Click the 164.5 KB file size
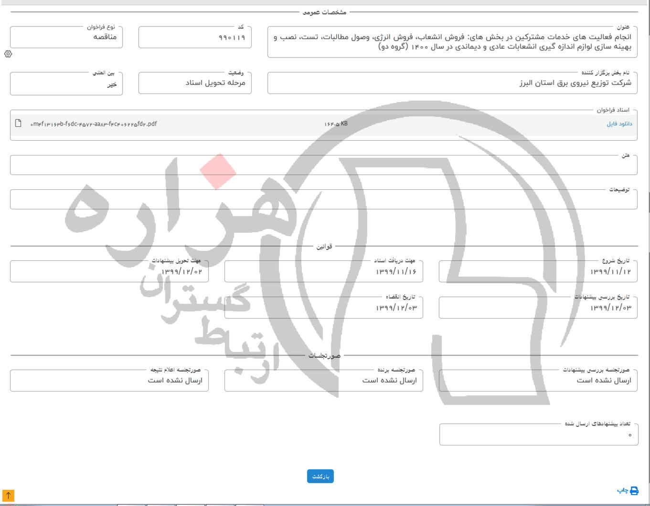 point(336,124)
